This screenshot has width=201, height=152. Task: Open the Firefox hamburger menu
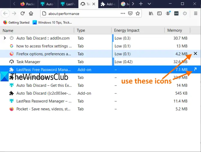coord(196,13)
